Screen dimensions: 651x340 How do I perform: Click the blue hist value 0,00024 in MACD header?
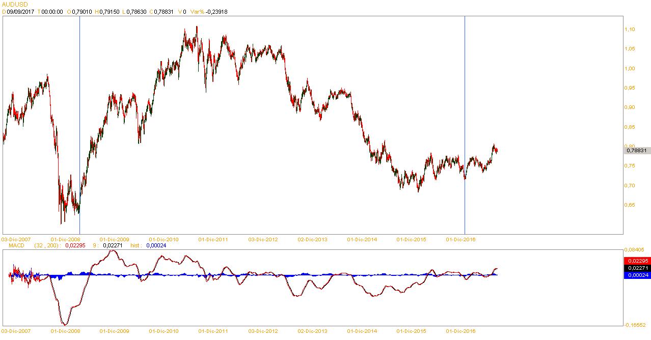[x=156, y=245]
